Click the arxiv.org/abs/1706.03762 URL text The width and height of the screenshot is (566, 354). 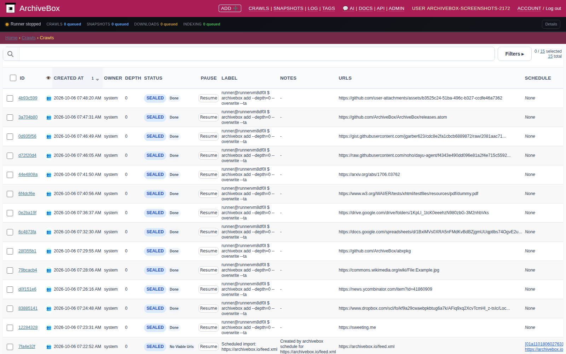point(369,175)
